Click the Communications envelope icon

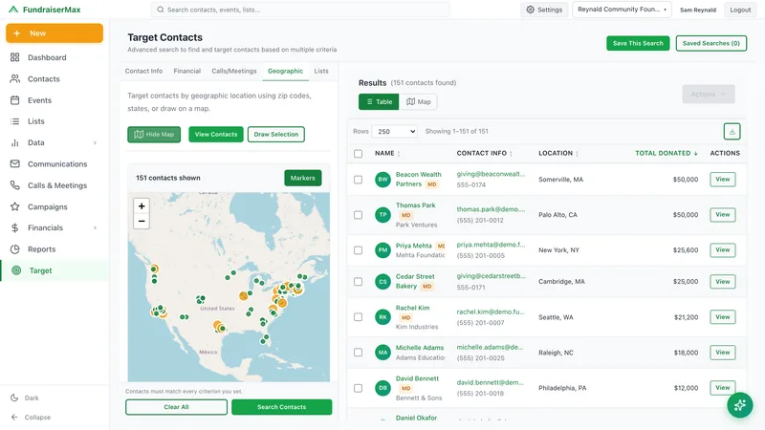pos(15,163)
